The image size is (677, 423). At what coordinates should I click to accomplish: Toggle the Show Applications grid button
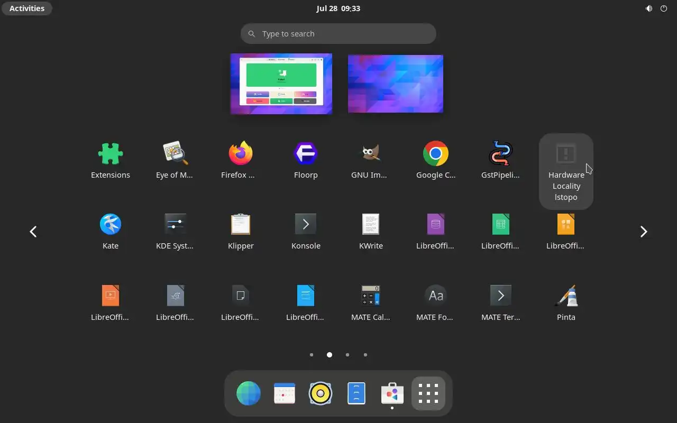pyautogui.click(x=428, y=393)
